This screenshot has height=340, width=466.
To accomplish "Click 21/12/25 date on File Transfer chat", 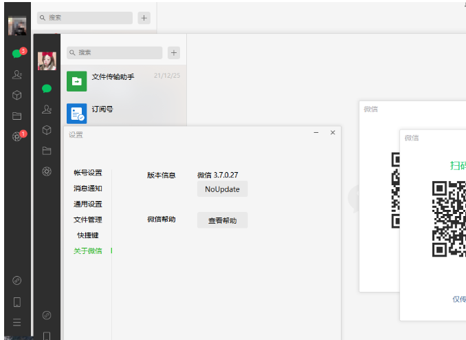I will (167, 76).
